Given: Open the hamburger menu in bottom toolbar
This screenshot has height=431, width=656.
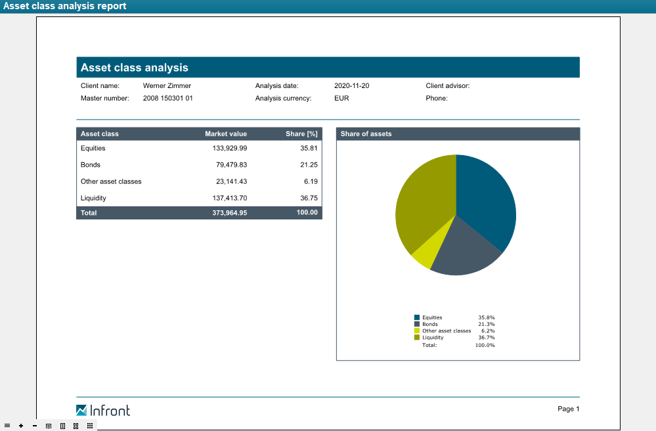Looking at the screenshot, I should click(x=7, y=426).
